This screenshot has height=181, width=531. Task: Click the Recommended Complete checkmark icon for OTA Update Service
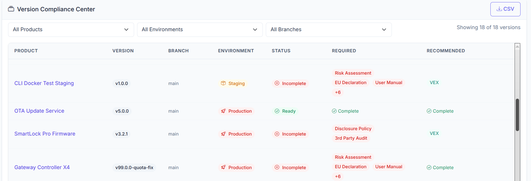point(429,111)
